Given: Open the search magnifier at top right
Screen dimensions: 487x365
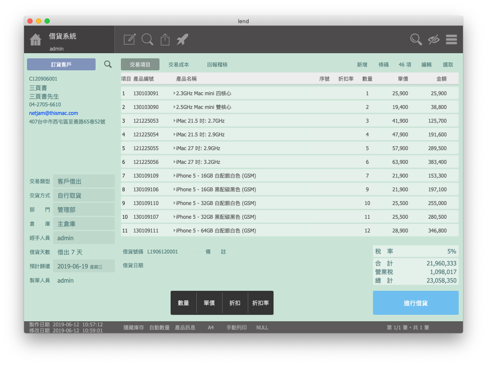Looking at the screenshot, I should tap(416, 39).
